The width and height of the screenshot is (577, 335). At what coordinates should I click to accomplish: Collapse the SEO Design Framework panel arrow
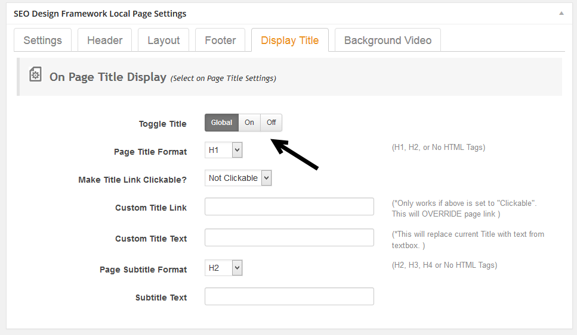(x=561, y=13)
